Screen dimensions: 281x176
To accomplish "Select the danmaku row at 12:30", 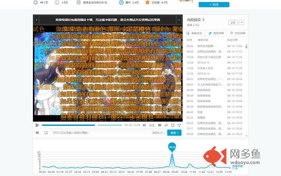I will [x=214, y=68].
